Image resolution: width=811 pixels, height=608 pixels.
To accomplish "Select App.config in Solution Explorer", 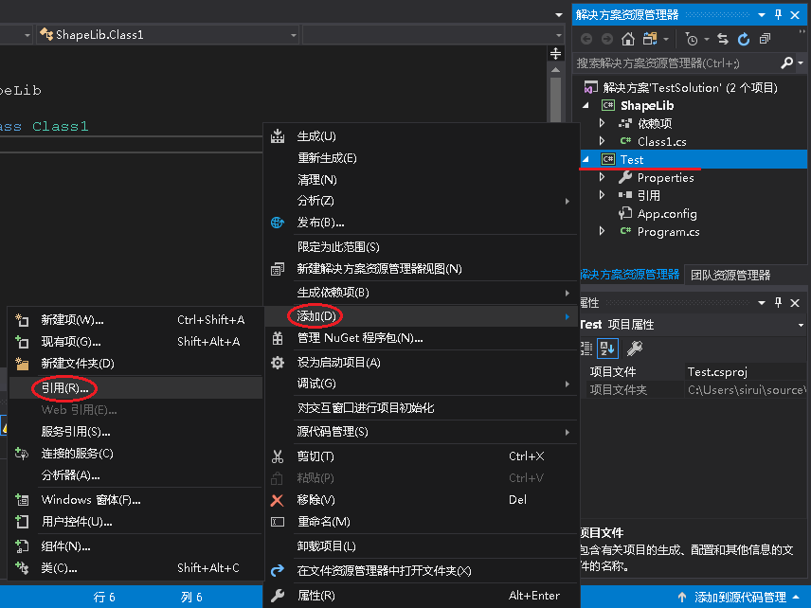I will (x=667, y=213).
